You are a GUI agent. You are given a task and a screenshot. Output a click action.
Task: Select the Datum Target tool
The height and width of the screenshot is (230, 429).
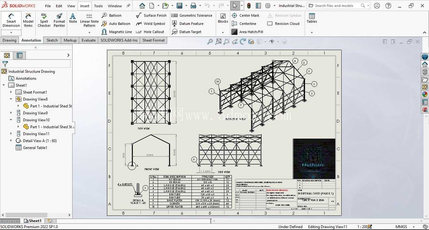[186, 32]
